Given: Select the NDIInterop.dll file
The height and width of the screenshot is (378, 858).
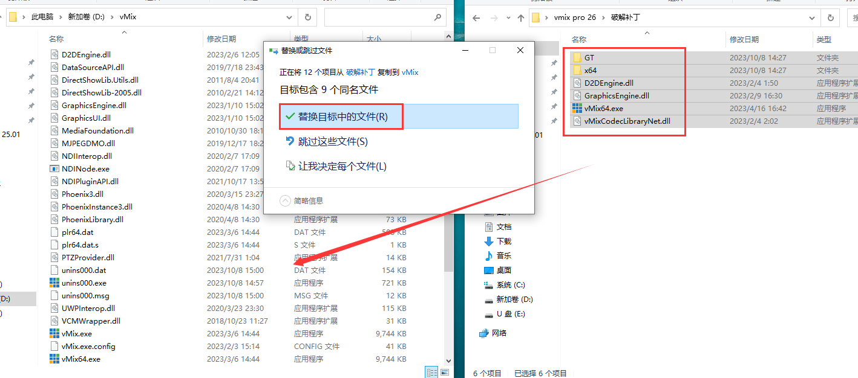Looking at the screenshot, I should [87, 156].
